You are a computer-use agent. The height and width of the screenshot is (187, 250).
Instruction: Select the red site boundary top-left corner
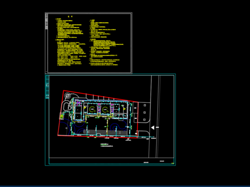pos(64,90)
